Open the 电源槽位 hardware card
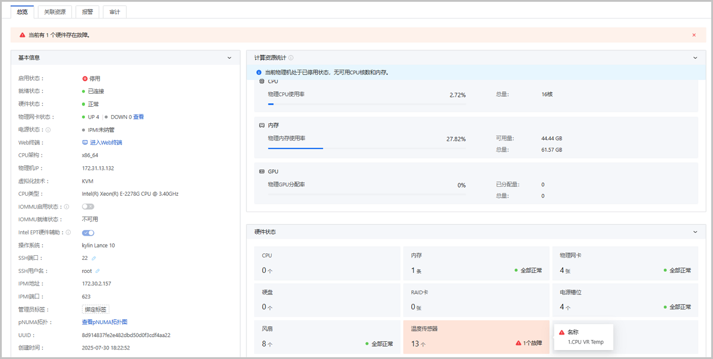This screenshot has width=713, height=359. 625,300
